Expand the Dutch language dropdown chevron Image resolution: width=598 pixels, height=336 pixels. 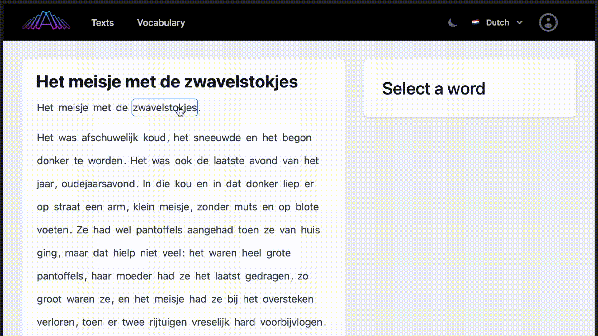click(x=519, y=22)
